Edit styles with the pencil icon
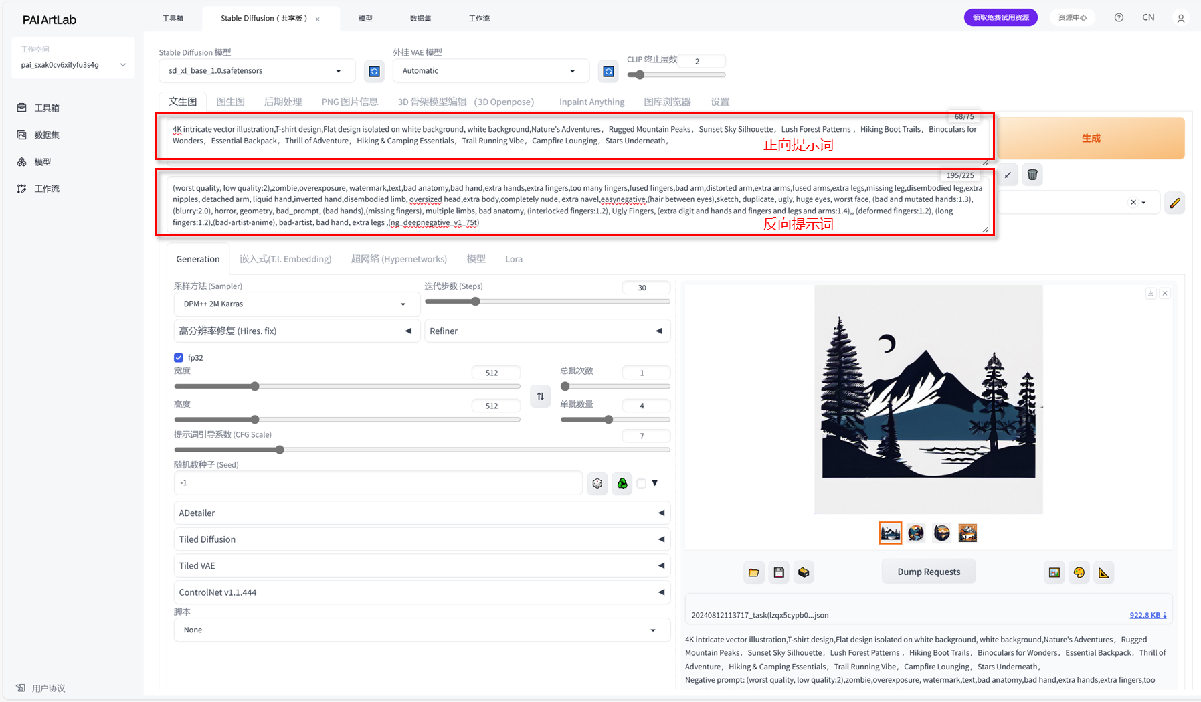This screenshot has height=702, width=1201. 1175,203
